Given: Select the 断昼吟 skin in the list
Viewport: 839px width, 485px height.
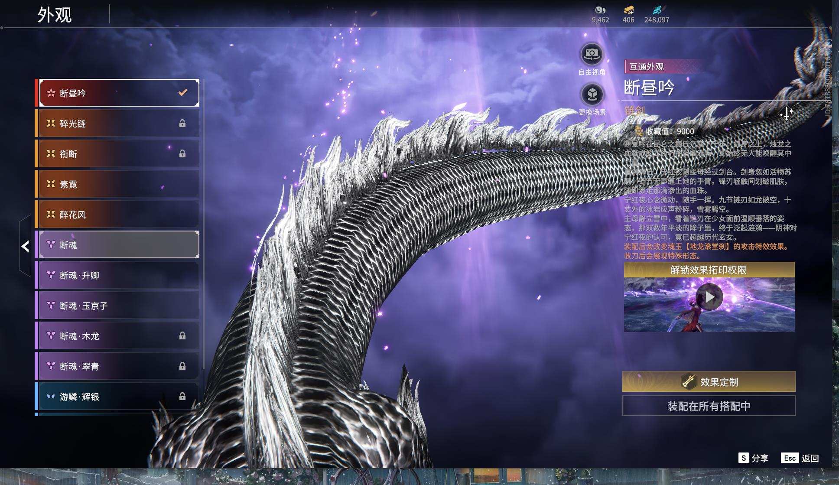Looking at the screenshot, I should tap(119, 93).
